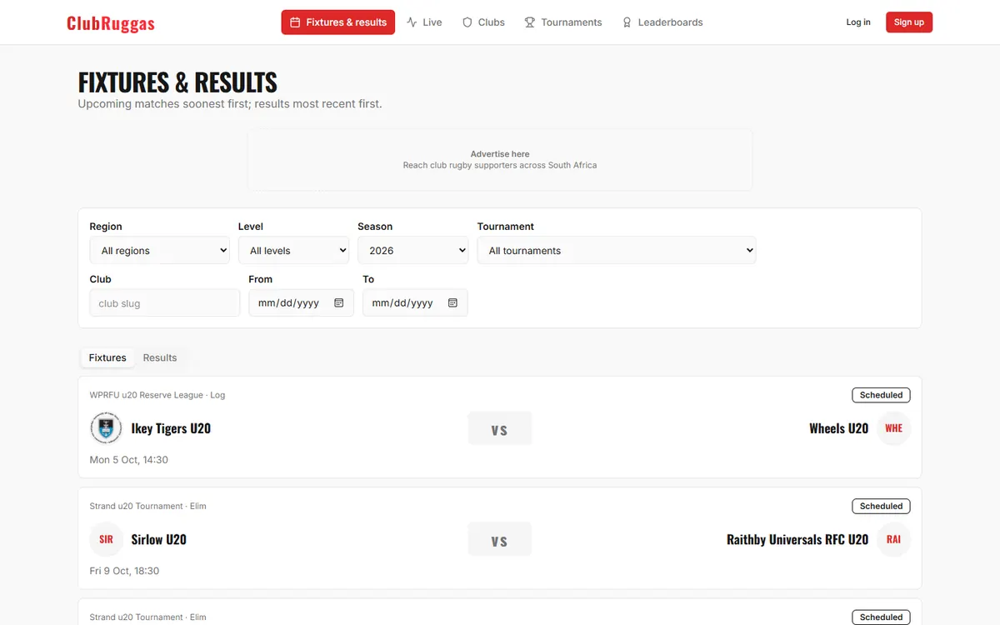
Task: Expand the Level dropdown
Action: [x=293, y=250]
